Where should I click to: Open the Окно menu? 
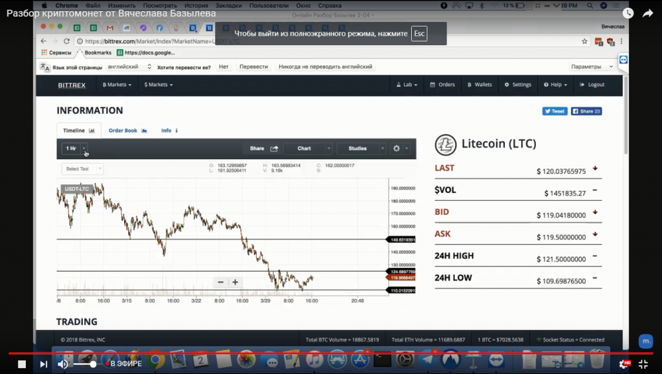point(303,5)
